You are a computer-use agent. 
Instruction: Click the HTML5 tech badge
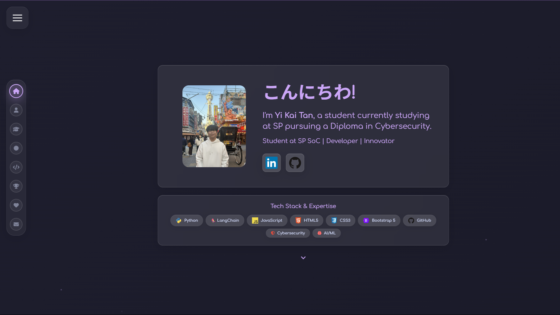pyautogui.click(x=306, y=220)
